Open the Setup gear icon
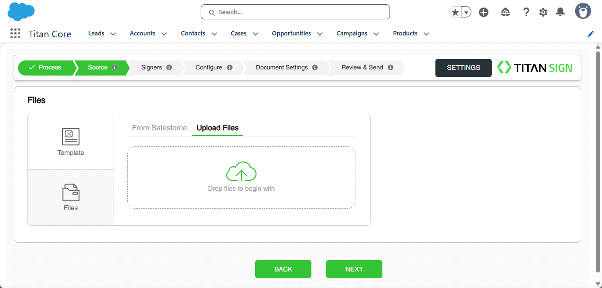Screen dimensions: 602x288 (x=543, y=12)
